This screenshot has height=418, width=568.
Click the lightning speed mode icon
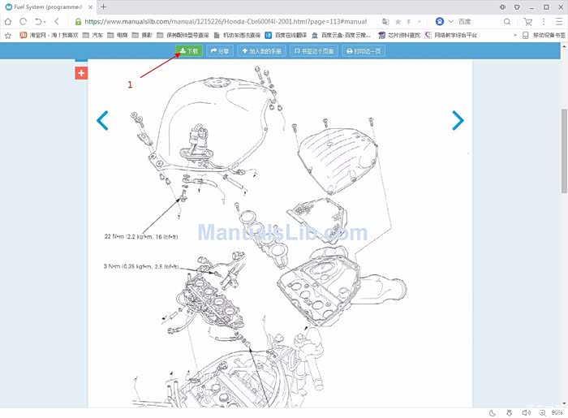[409, 22]
